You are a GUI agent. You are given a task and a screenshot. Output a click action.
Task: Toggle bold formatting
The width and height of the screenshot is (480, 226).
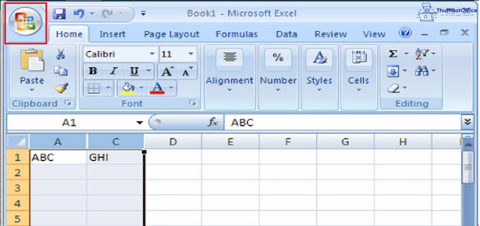pyautogui.click(x=93, y=71)
